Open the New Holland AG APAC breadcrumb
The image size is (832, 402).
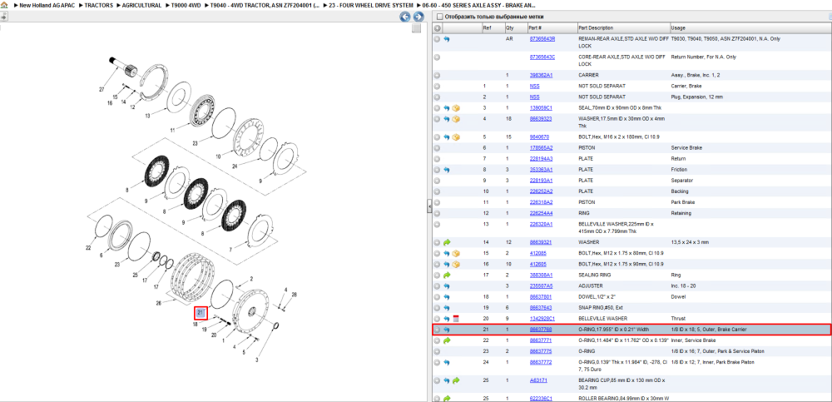(x=47, y=5)
